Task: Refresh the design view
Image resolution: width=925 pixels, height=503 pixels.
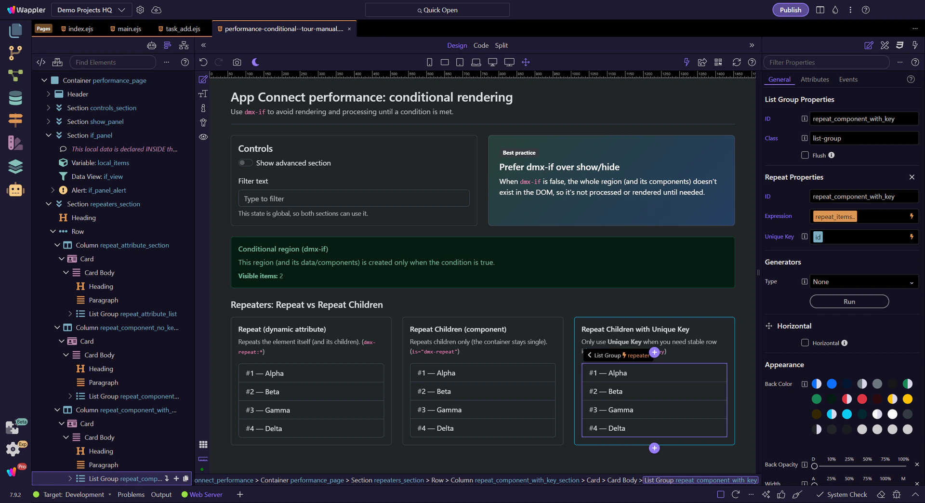Action: [737, 62]
